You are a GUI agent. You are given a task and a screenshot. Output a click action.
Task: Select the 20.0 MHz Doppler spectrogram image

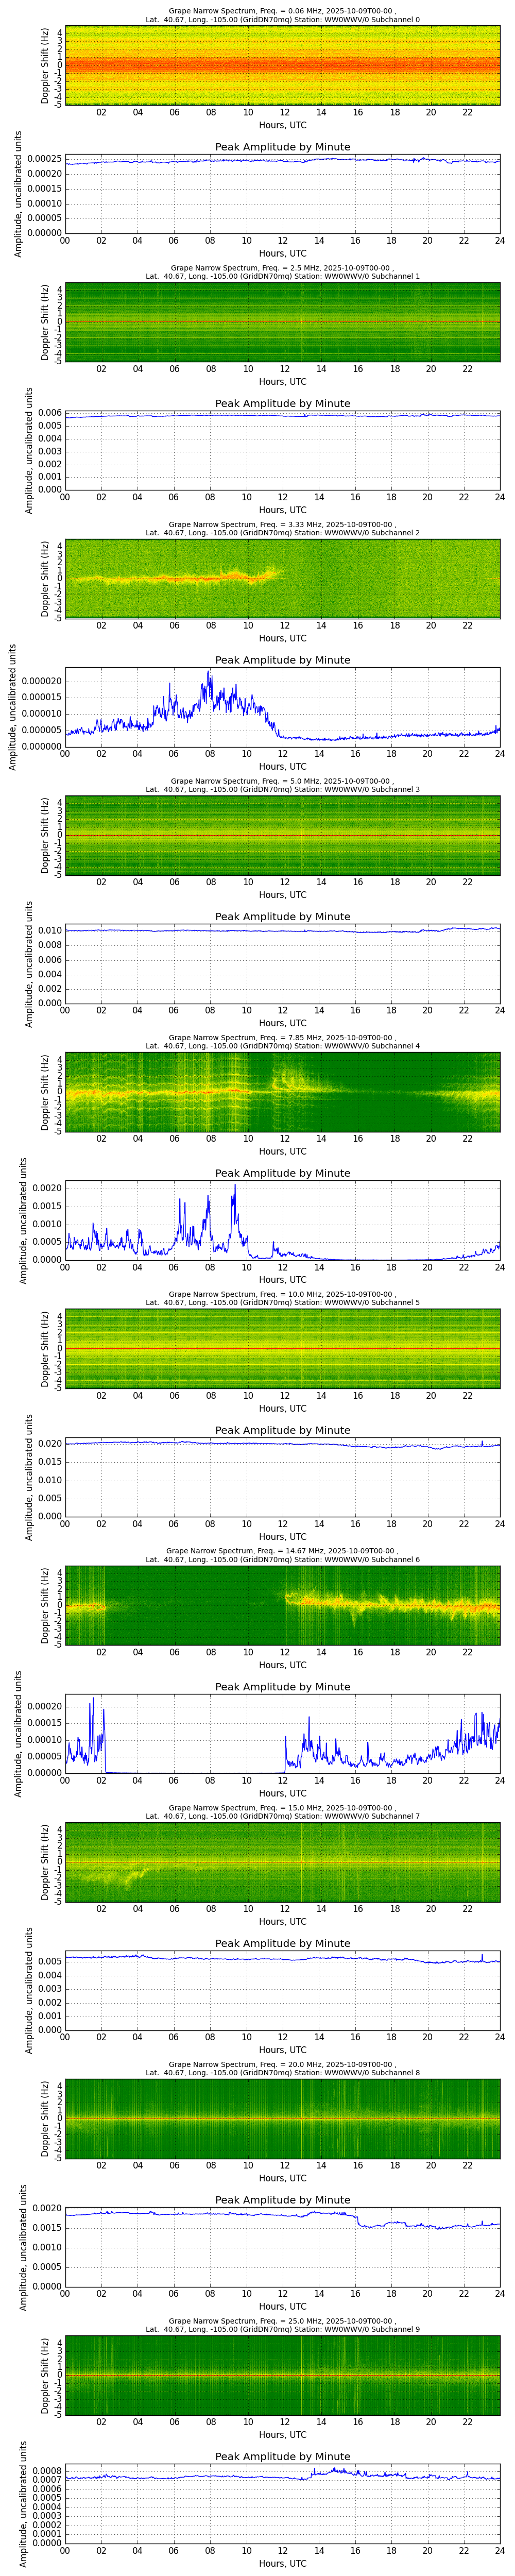click(x=282, y=2118)
